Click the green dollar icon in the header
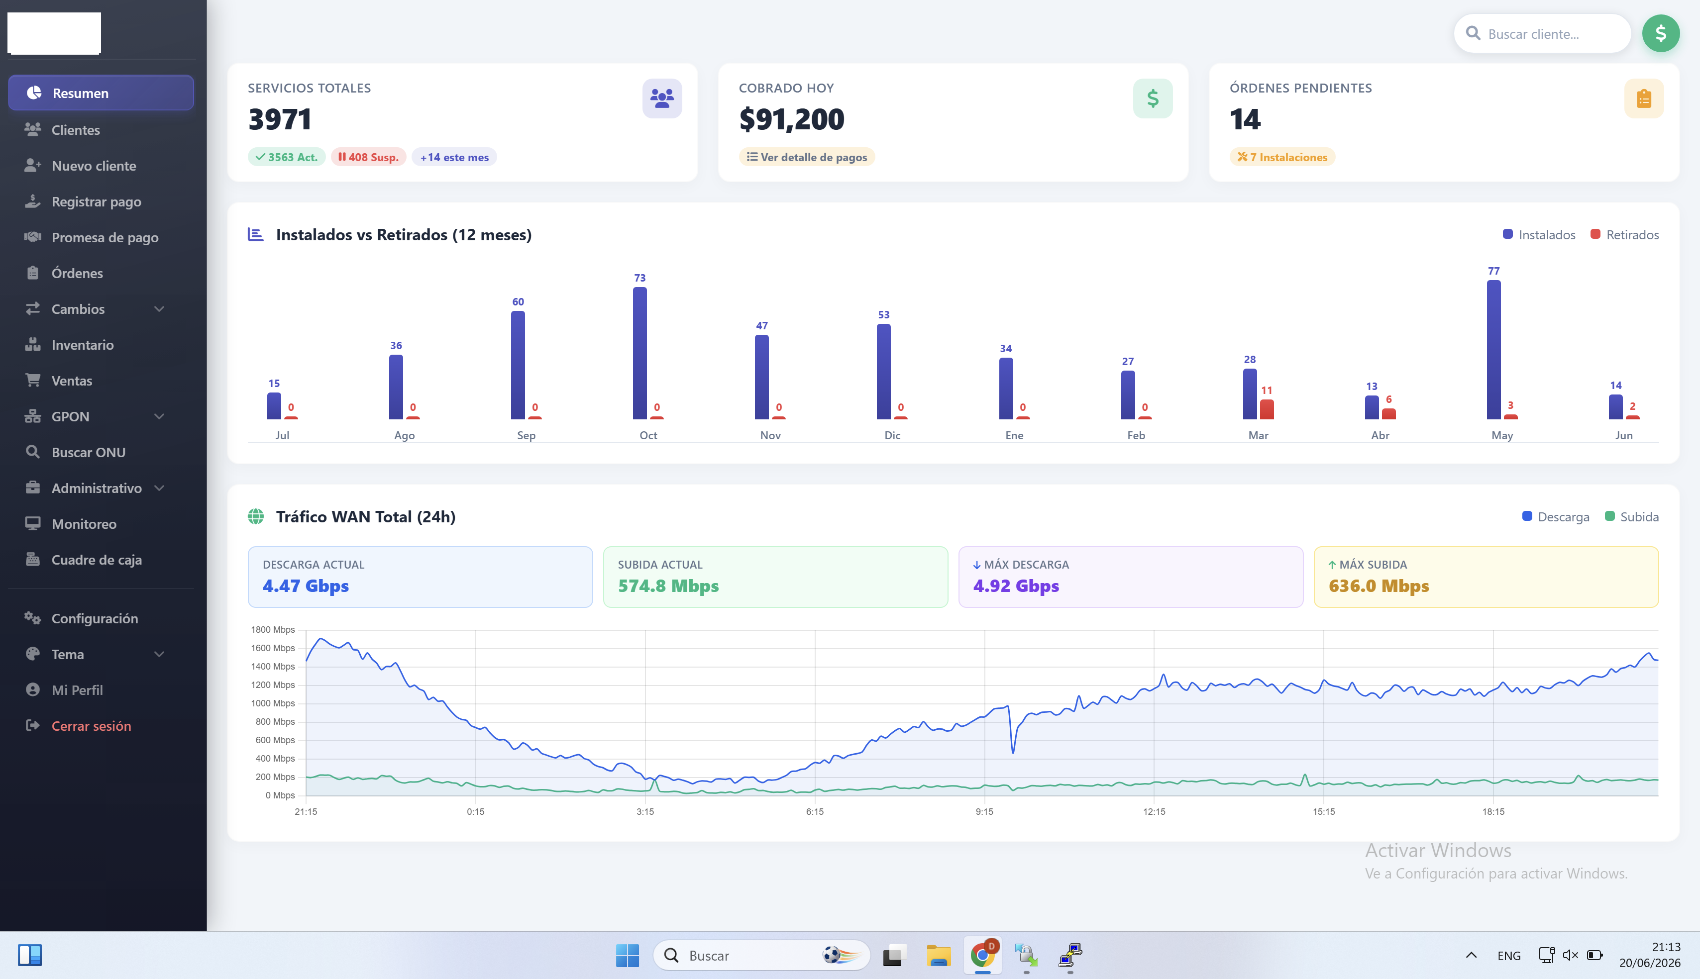This screenshot has height=979, width=1700. coord(1660,34)
